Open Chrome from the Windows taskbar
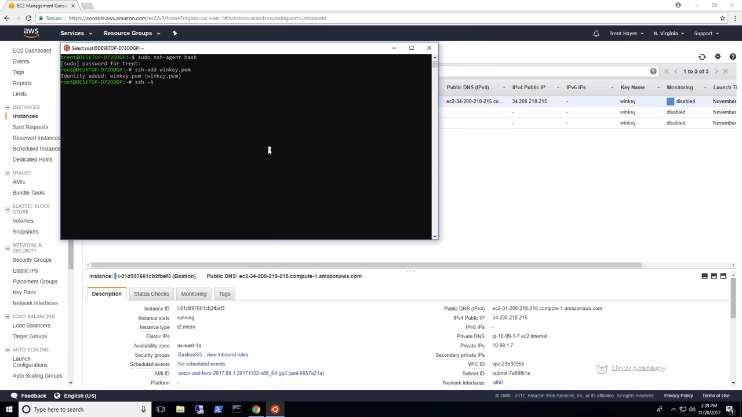 [256, 409]
